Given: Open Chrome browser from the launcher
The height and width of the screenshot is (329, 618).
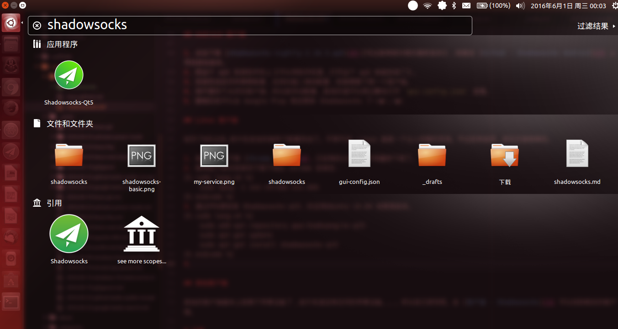Looking at the screenshot, I should pos(11,87).
